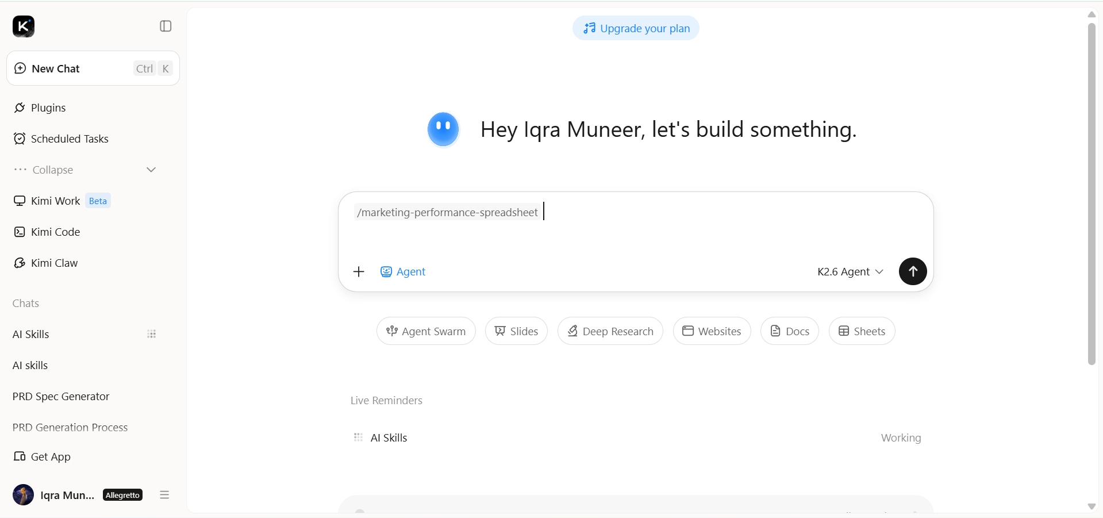Click the grid icon beside AI Skills chat
The image size is (1103, 518).
pyautogui.click(x=152, y=335)
